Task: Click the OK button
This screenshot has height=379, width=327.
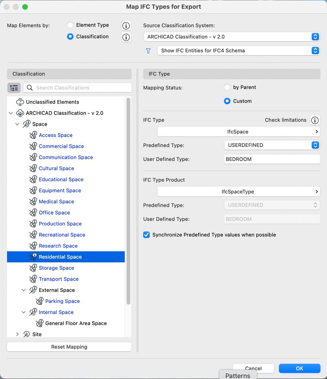Action: pos(299,368)
